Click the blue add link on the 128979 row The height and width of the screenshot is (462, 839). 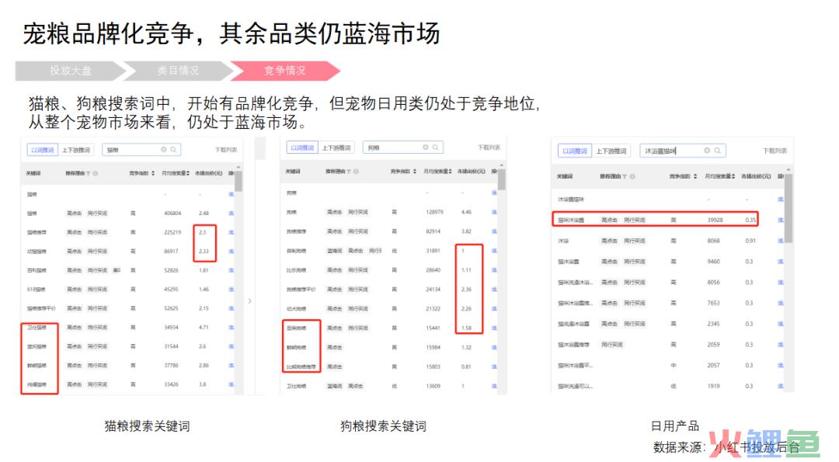coord(494,212)
